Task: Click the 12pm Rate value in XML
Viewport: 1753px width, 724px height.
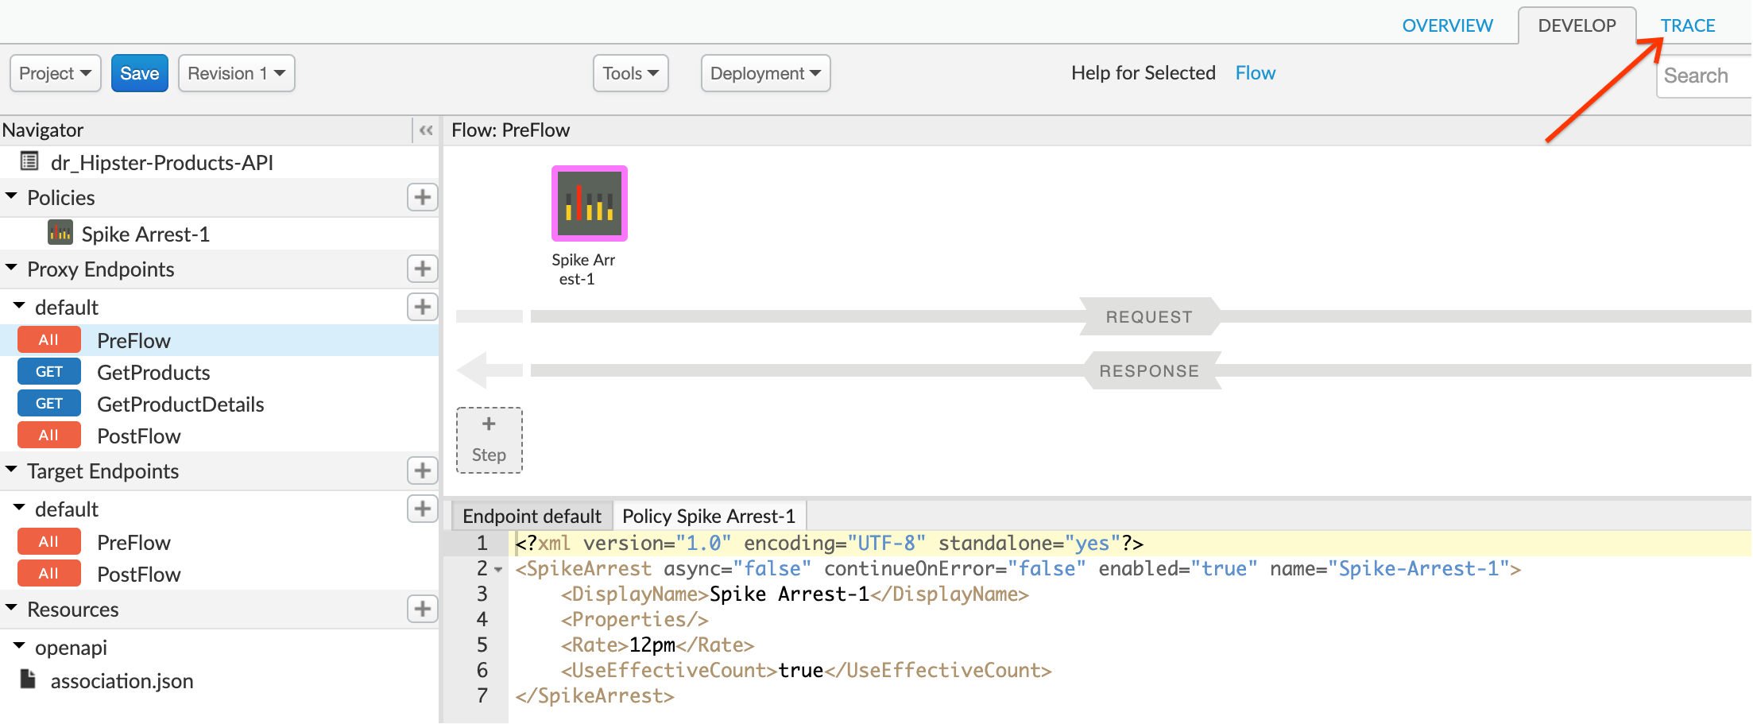Action: coord(652,645)
